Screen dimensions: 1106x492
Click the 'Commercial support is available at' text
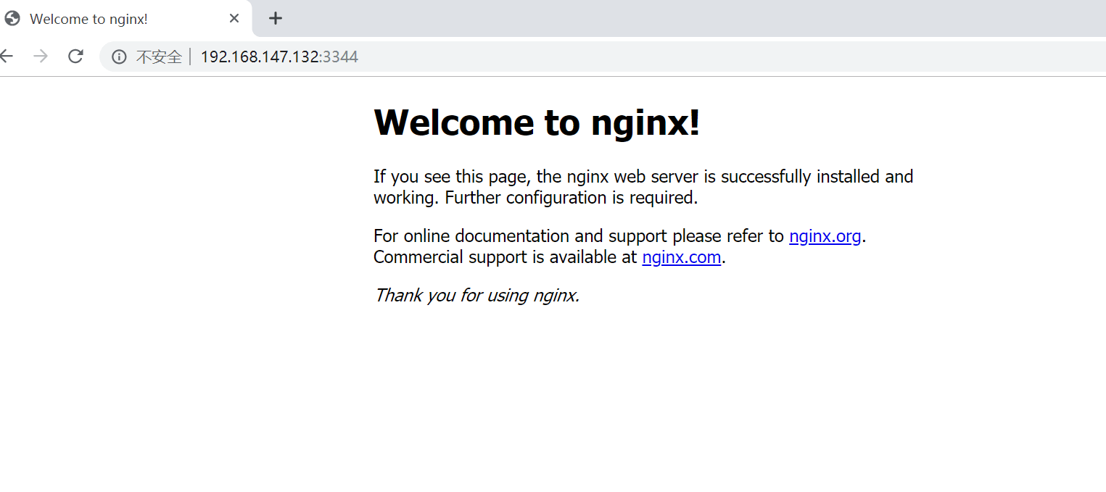(x=505, y=257)
